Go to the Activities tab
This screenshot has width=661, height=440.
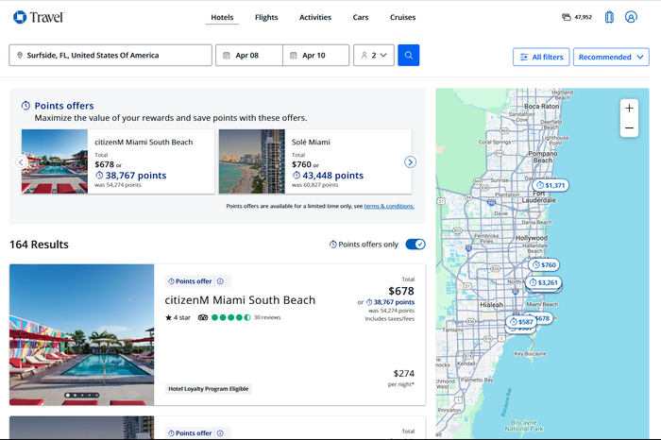click(x=315, y=17)
